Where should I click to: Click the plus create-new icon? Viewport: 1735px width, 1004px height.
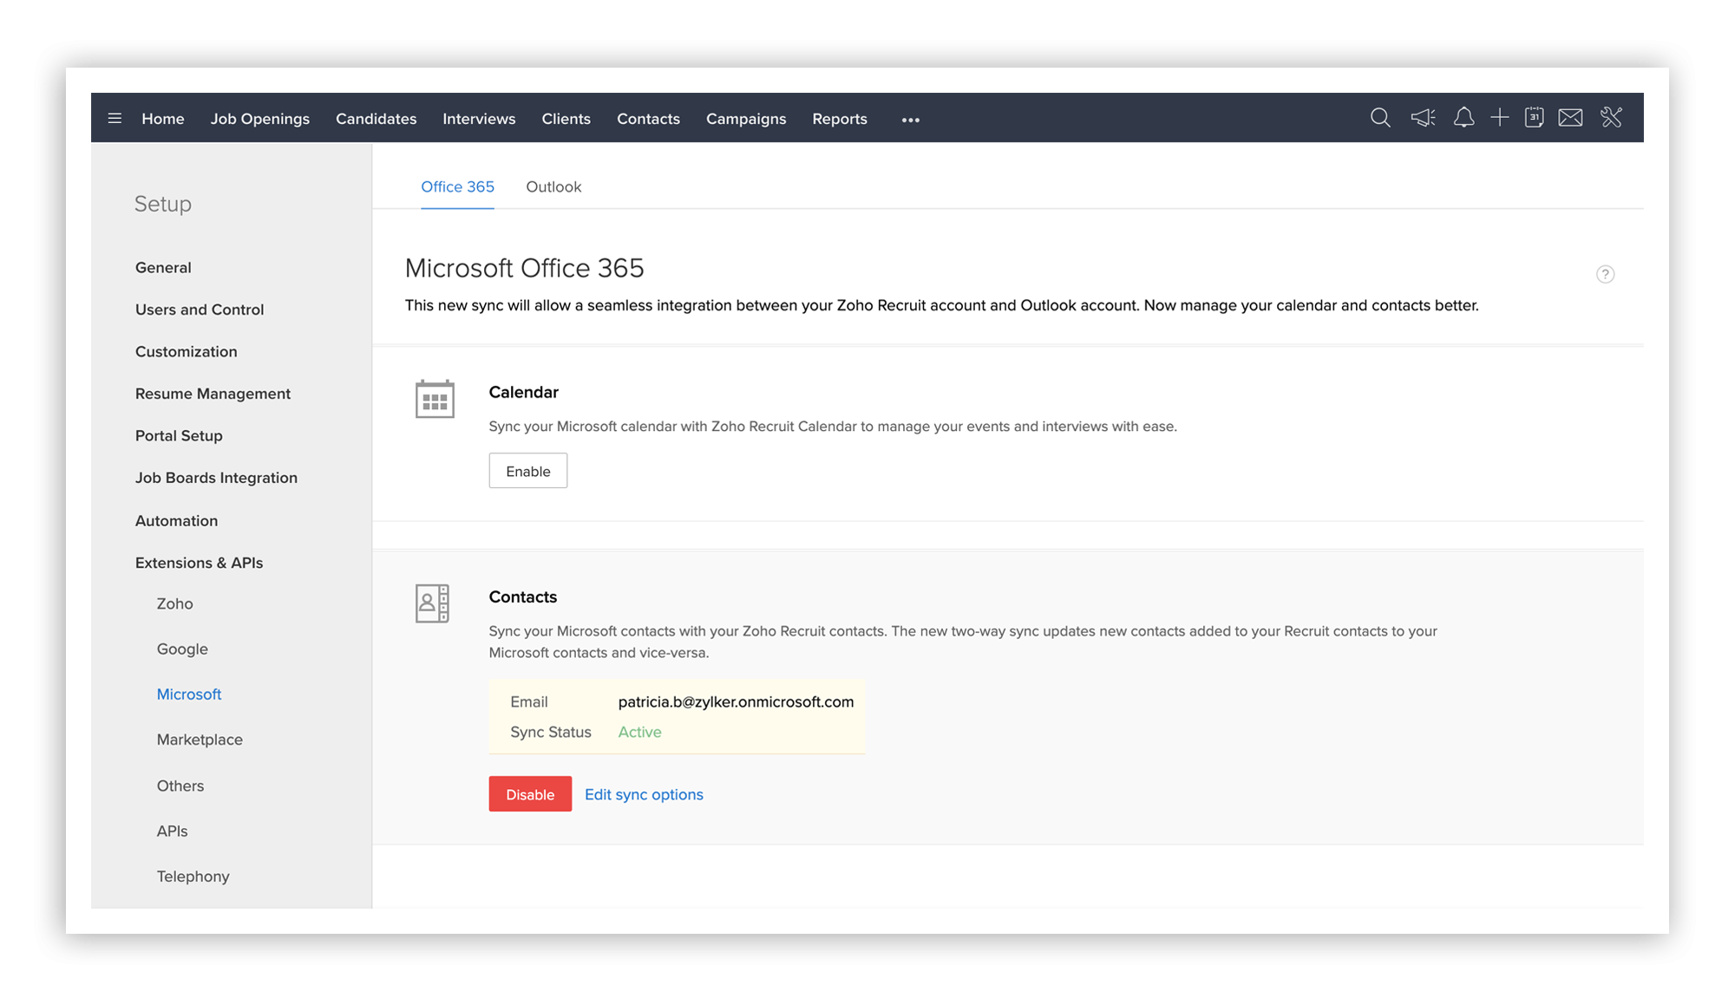point(1499,118)
